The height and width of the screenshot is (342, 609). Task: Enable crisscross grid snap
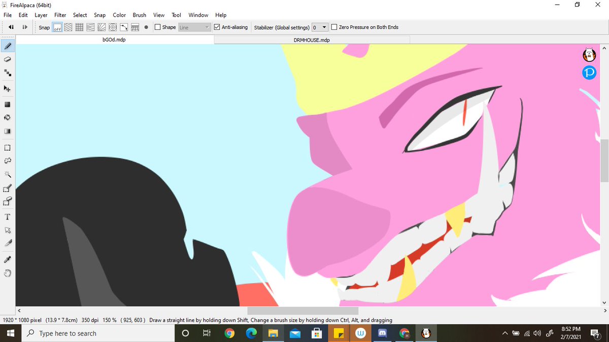[x=79, y=27]
